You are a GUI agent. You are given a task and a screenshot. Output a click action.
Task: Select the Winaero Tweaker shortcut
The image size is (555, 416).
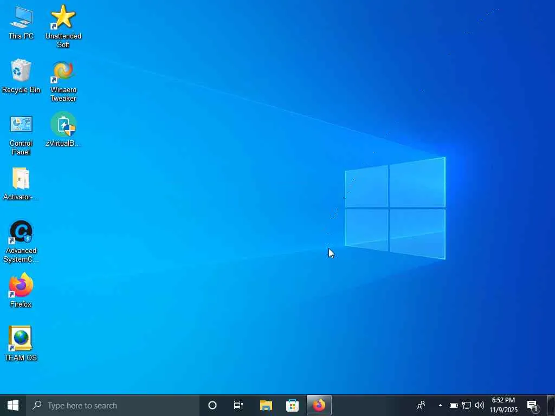(63, 81)
